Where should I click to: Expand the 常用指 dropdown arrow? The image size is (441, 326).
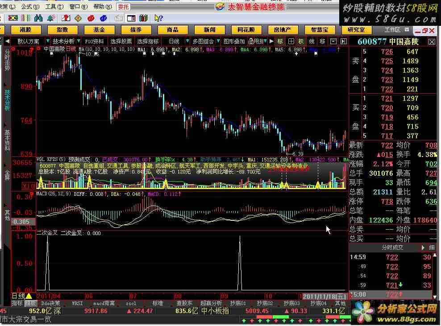(266, 41)
